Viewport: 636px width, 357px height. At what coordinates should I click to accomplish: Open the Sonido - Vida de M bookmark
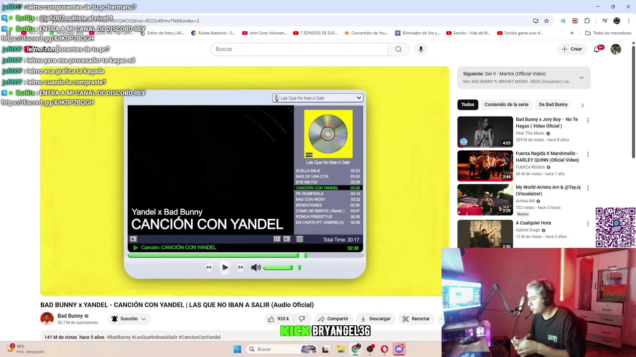click(469, 33)
